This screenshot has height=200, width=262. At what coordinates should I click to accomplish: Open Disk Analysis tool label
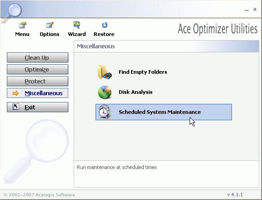(x=136, y=92)
